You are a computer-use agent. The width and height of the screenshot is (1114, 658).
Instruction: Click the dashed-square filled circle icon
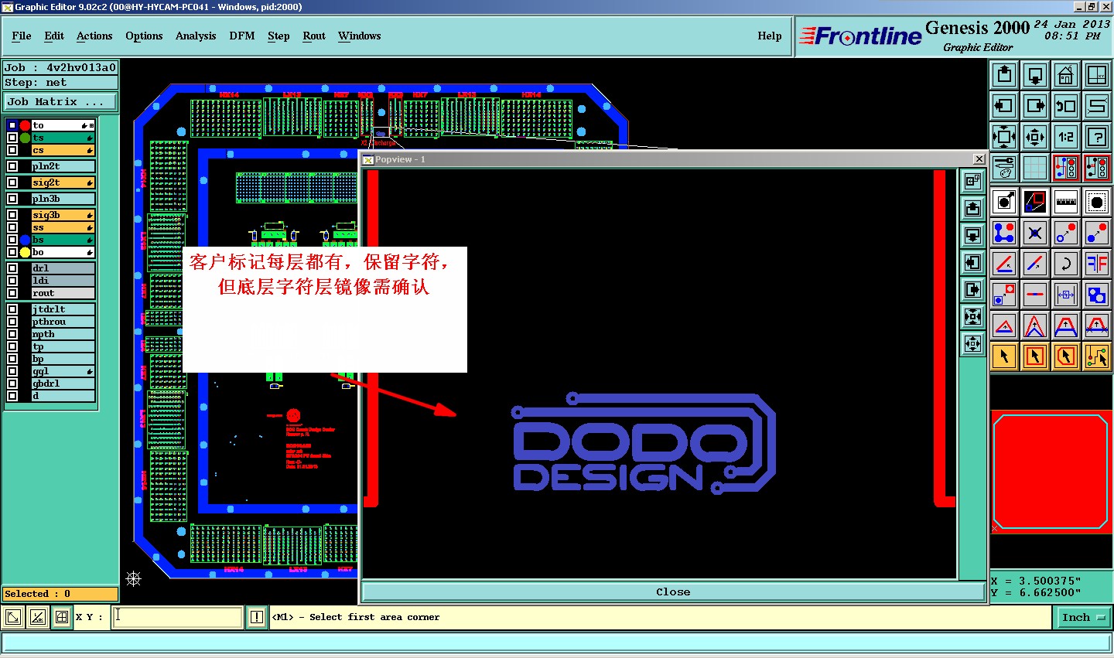1097,202
